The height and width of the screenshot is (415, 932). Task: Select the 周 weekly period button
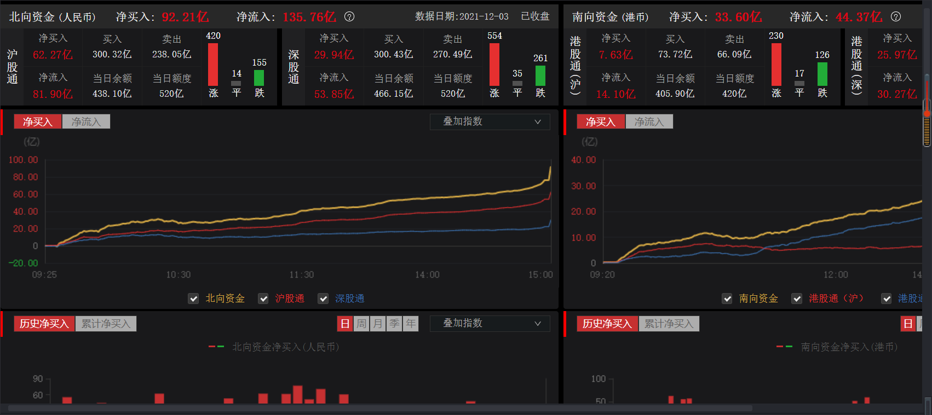coord(361,324)
